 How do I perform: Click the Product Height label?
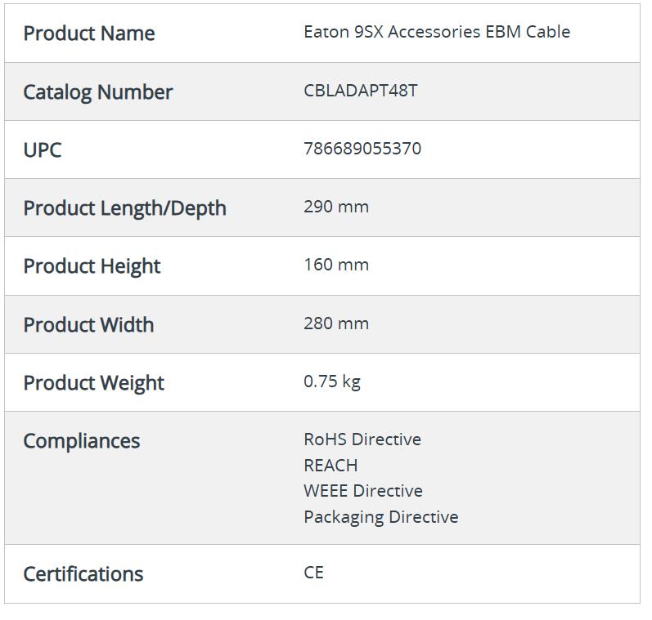click(92, 265)
